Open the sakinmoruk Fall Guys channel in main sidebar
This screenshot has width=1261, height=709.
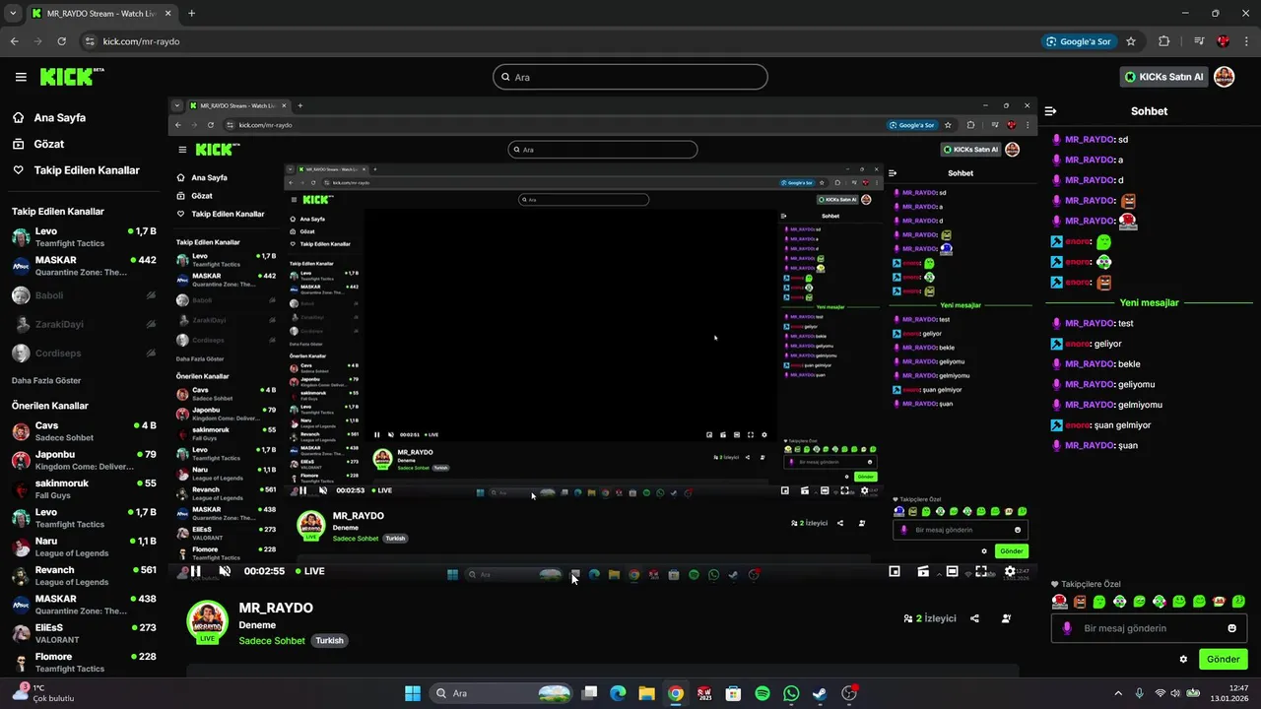click(84, 488)
